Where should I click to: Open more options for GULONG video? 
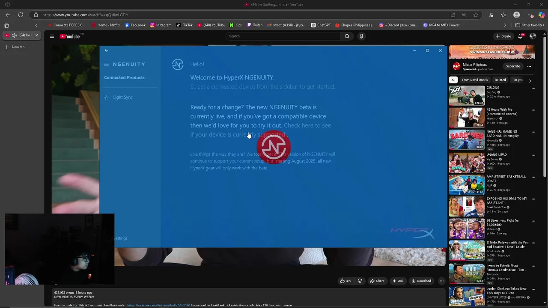point(533,88)
